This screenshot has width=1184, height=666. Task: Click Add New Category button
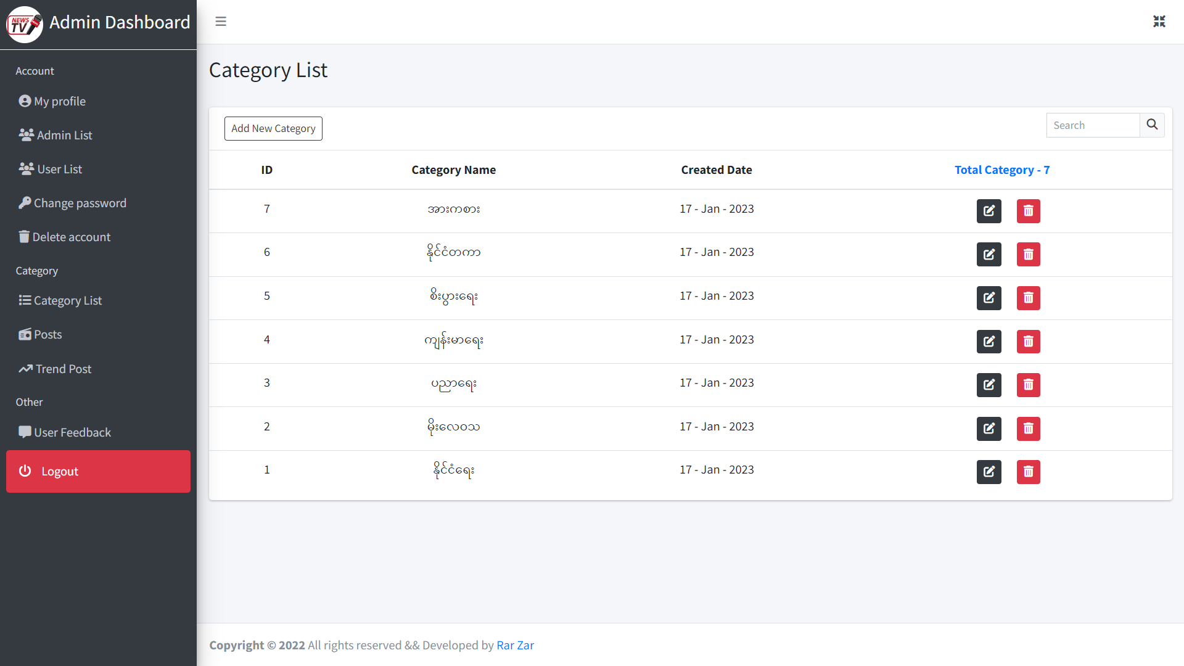click(273, 128)
